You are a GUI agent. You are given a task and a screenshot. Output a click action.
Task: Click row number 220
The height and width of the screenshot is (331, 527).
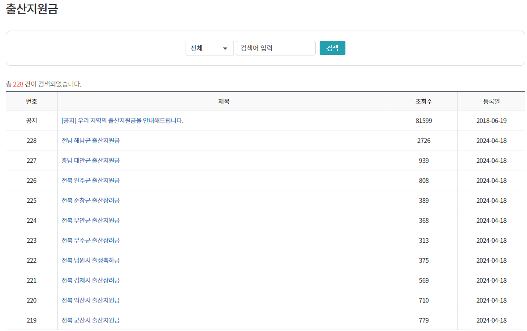32,300
